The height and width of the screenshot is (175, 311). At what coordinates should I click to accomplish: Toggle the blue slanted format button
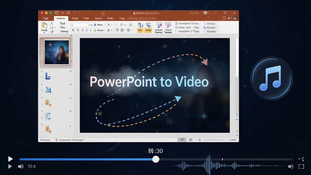coord(87,30)
